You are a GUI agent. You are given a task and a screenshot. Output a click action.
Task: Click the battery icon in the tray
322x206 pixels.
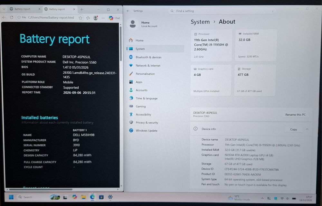tap(294, 198)
